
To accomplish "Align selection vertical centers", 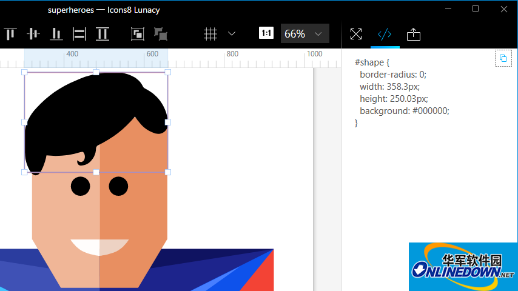I will click(x=33, y=34).
